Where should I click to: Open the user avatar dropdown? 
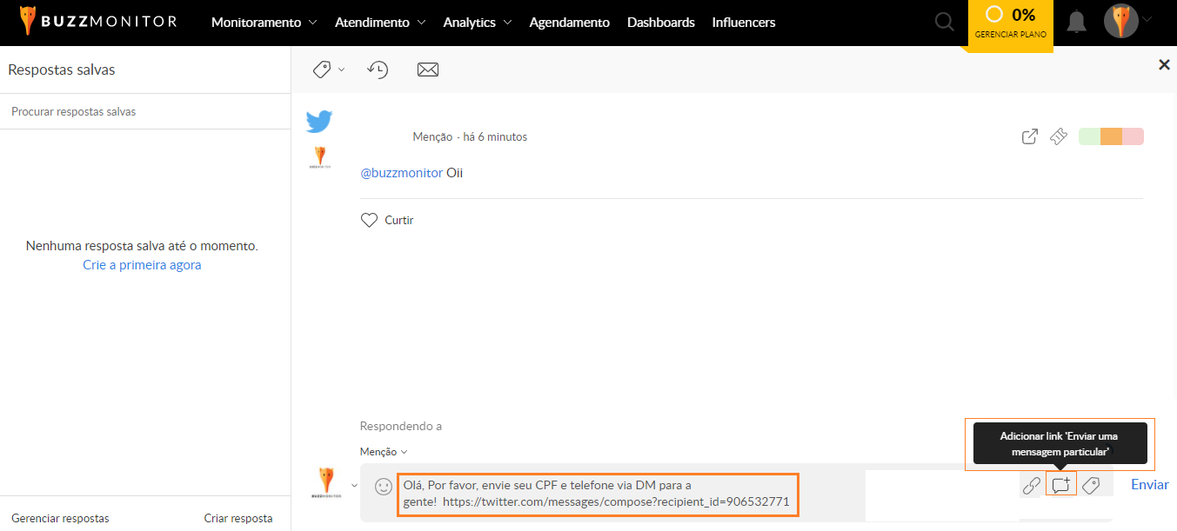point(1127,21)
